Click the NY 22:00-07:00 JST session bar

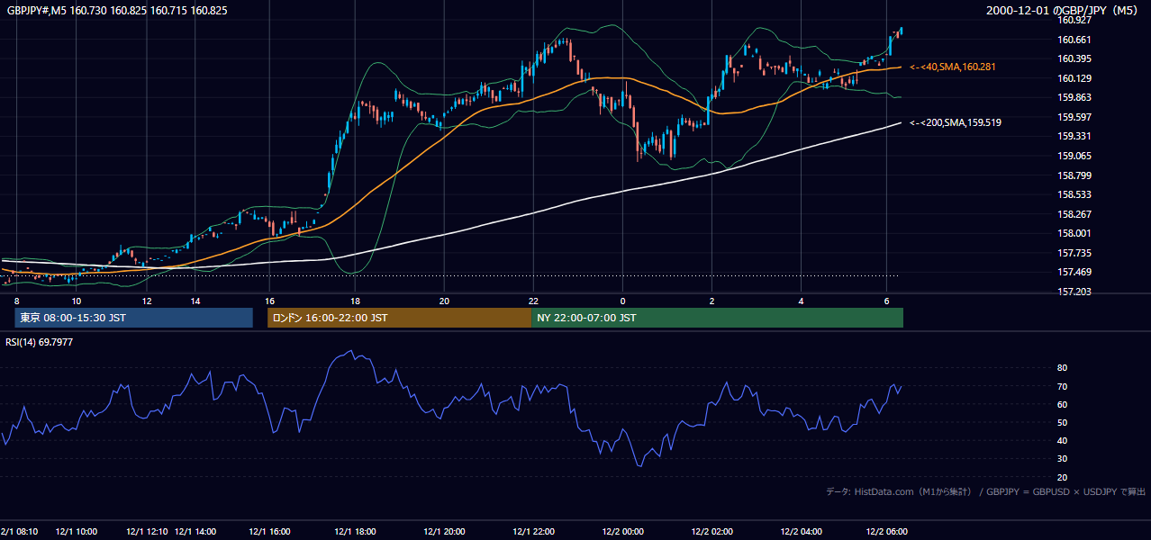pos(717,318)
